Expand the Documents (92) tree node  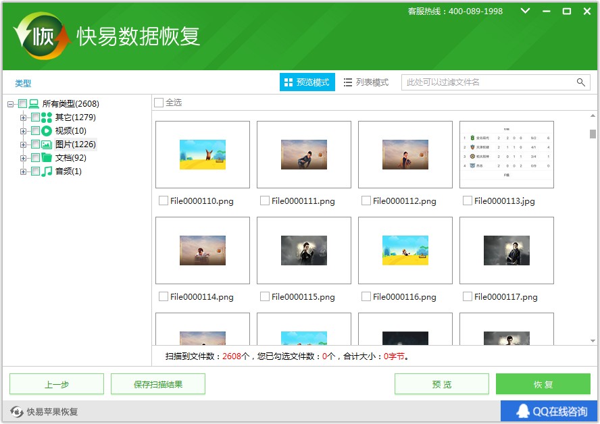click(24, 158)
